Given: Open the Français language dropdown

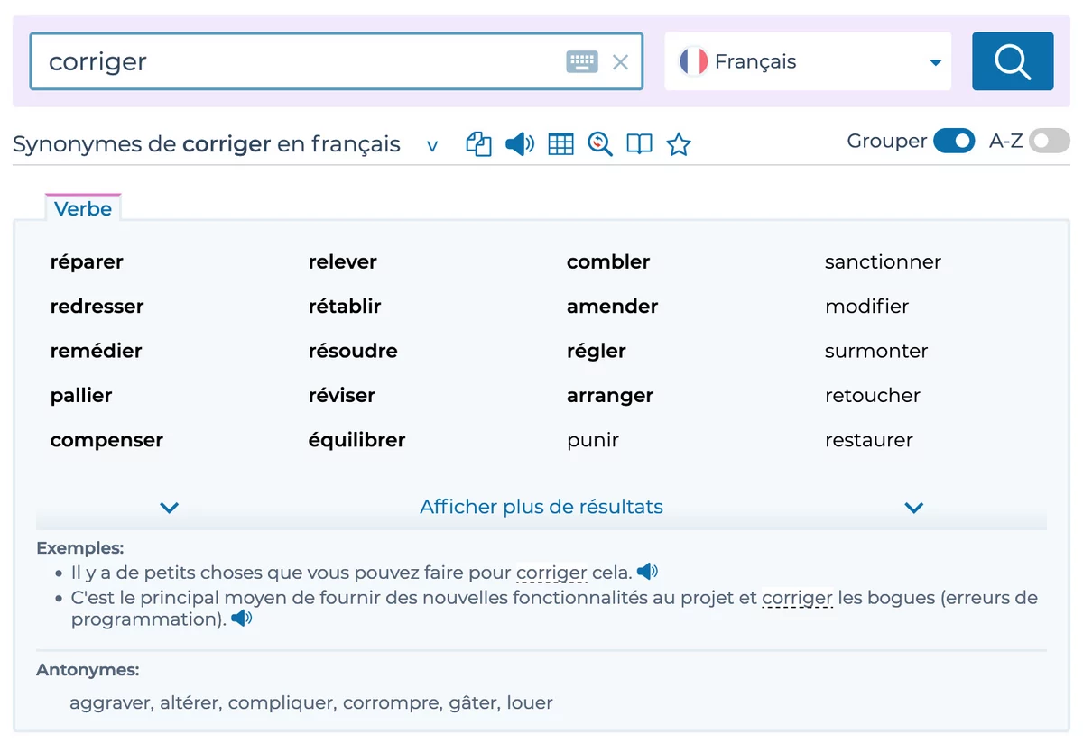Looking at the screenshot, I should (808, 61).
